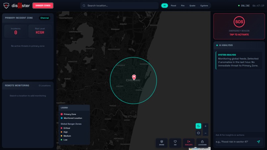Click the Global Danger Zones label
The width and height of the screenshot is (267, 150).
(71, 124)
